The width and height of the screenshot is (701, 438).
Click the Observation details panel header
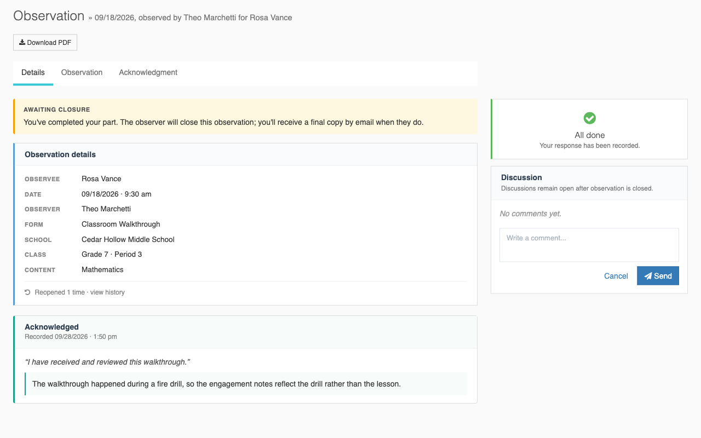click(x=246, y=154)
